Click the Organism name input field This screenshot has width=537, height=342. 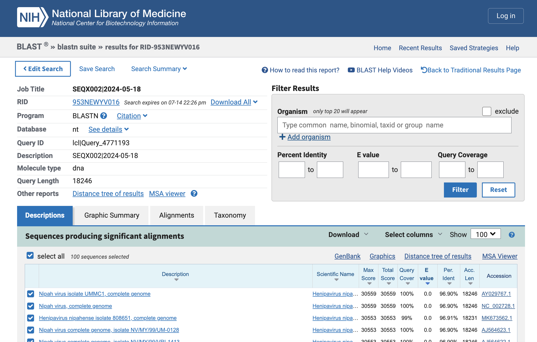(394, 125)
